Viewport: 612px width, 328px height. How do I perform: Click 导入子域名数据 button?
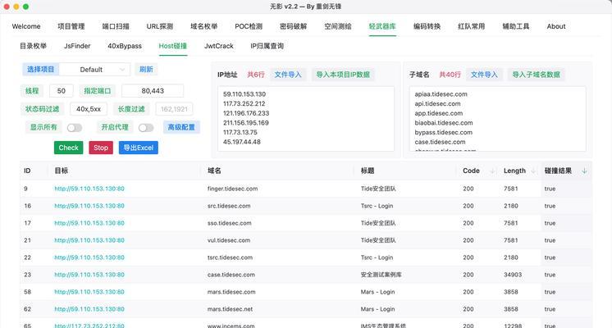pyautogui.click(x=537, y=75)
